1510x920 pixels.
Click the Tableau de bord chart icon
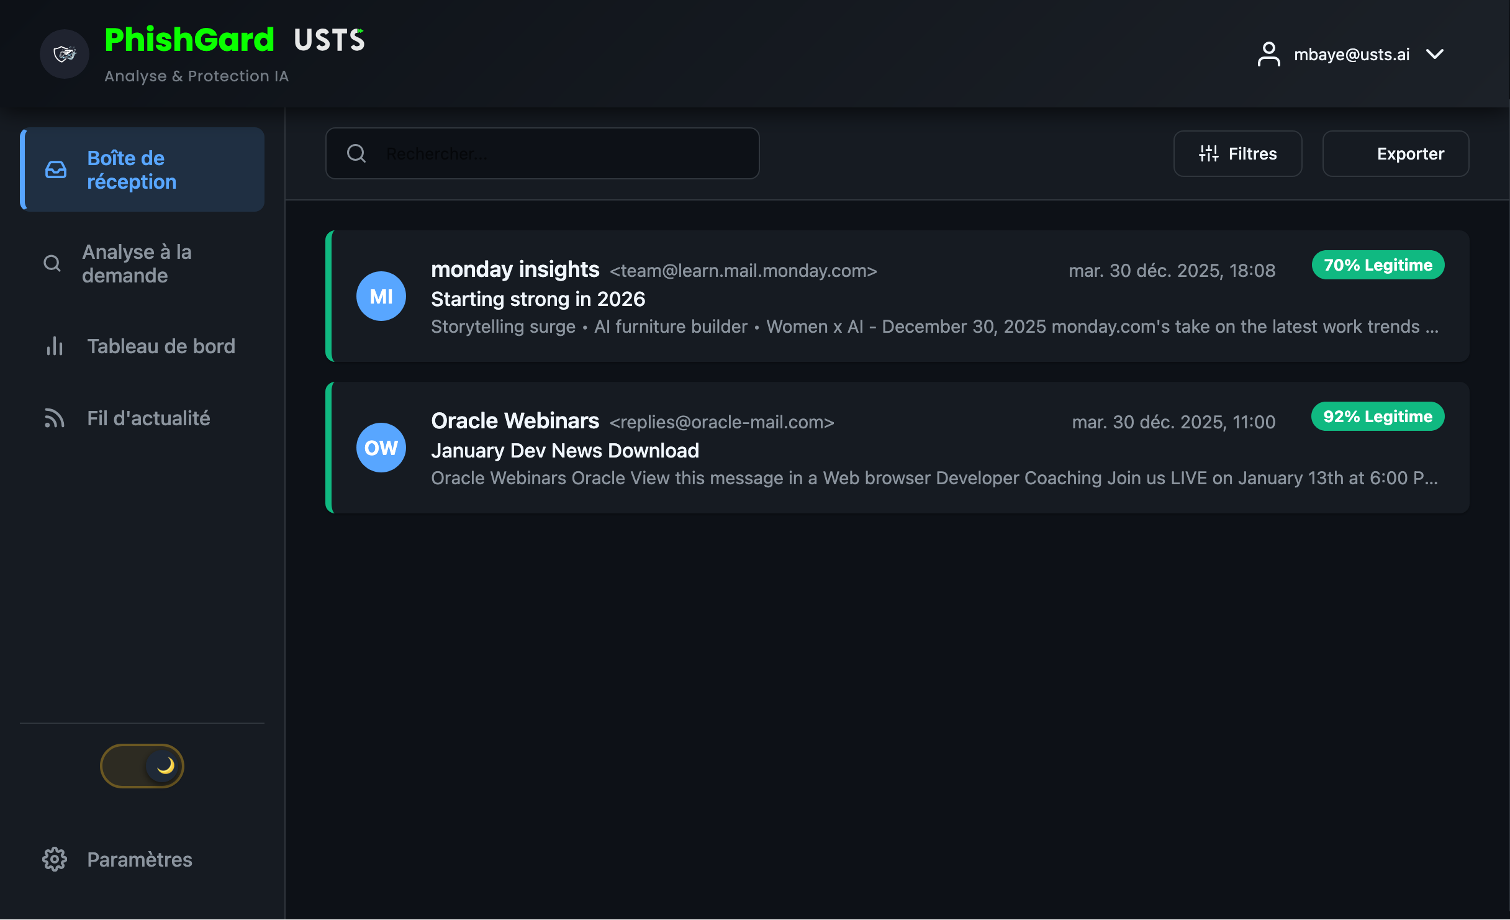[x=54, y=346]
